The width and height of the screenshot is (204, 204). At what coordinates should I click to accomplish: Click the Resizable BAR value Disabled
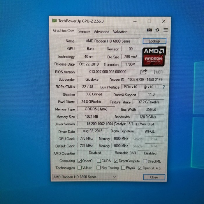pyautogui.click(x=150, y=153)
